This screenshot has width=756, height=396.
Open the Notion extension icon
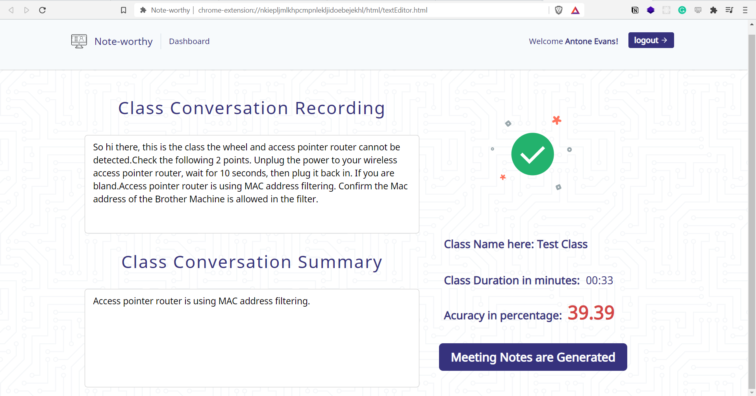pos(635,10)
